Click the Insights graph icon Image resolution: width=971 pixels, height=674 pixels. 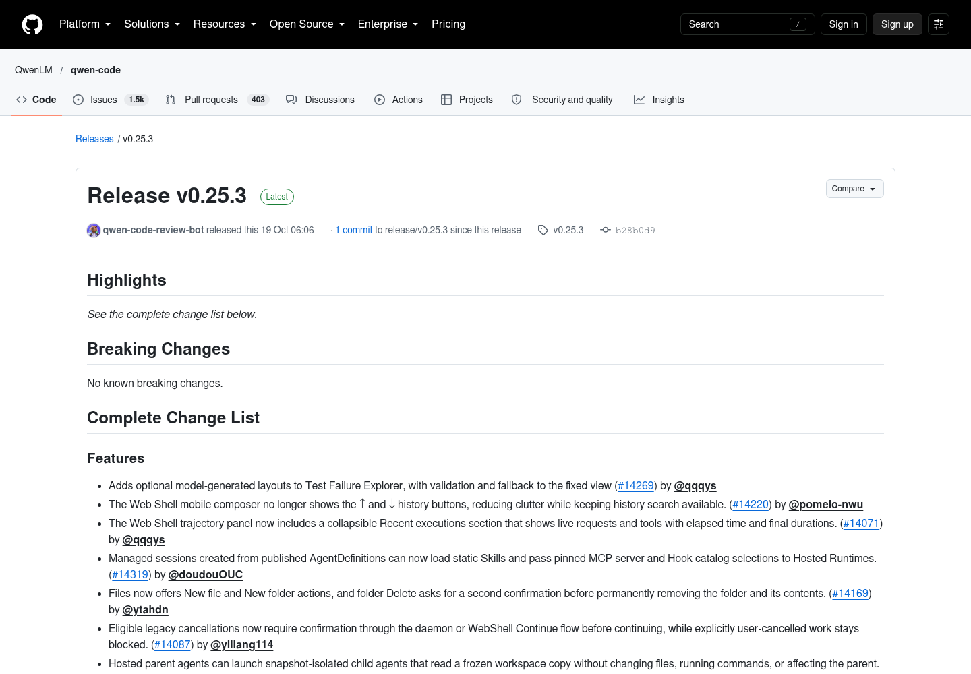click(x=639, y=100)
